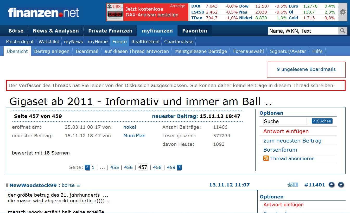Screen dimensions: 350x213
Task: Click the RSS icon next to Thread abonnieren
Action: (266, 159)
